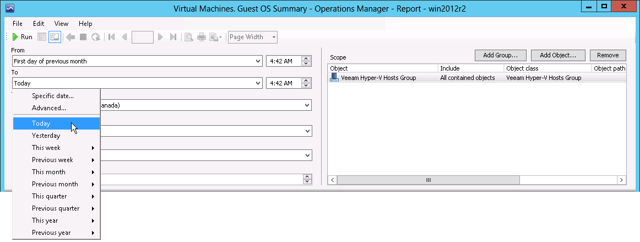
Task: Decrease the From time with the down spinner
Action: (306, 63)
